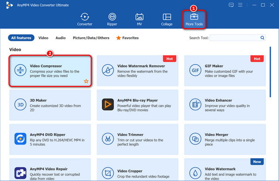Click the AnyMP4 DVD Ripper icon
The width and height of the screenshot is (279, 181).
coord(20,139)
